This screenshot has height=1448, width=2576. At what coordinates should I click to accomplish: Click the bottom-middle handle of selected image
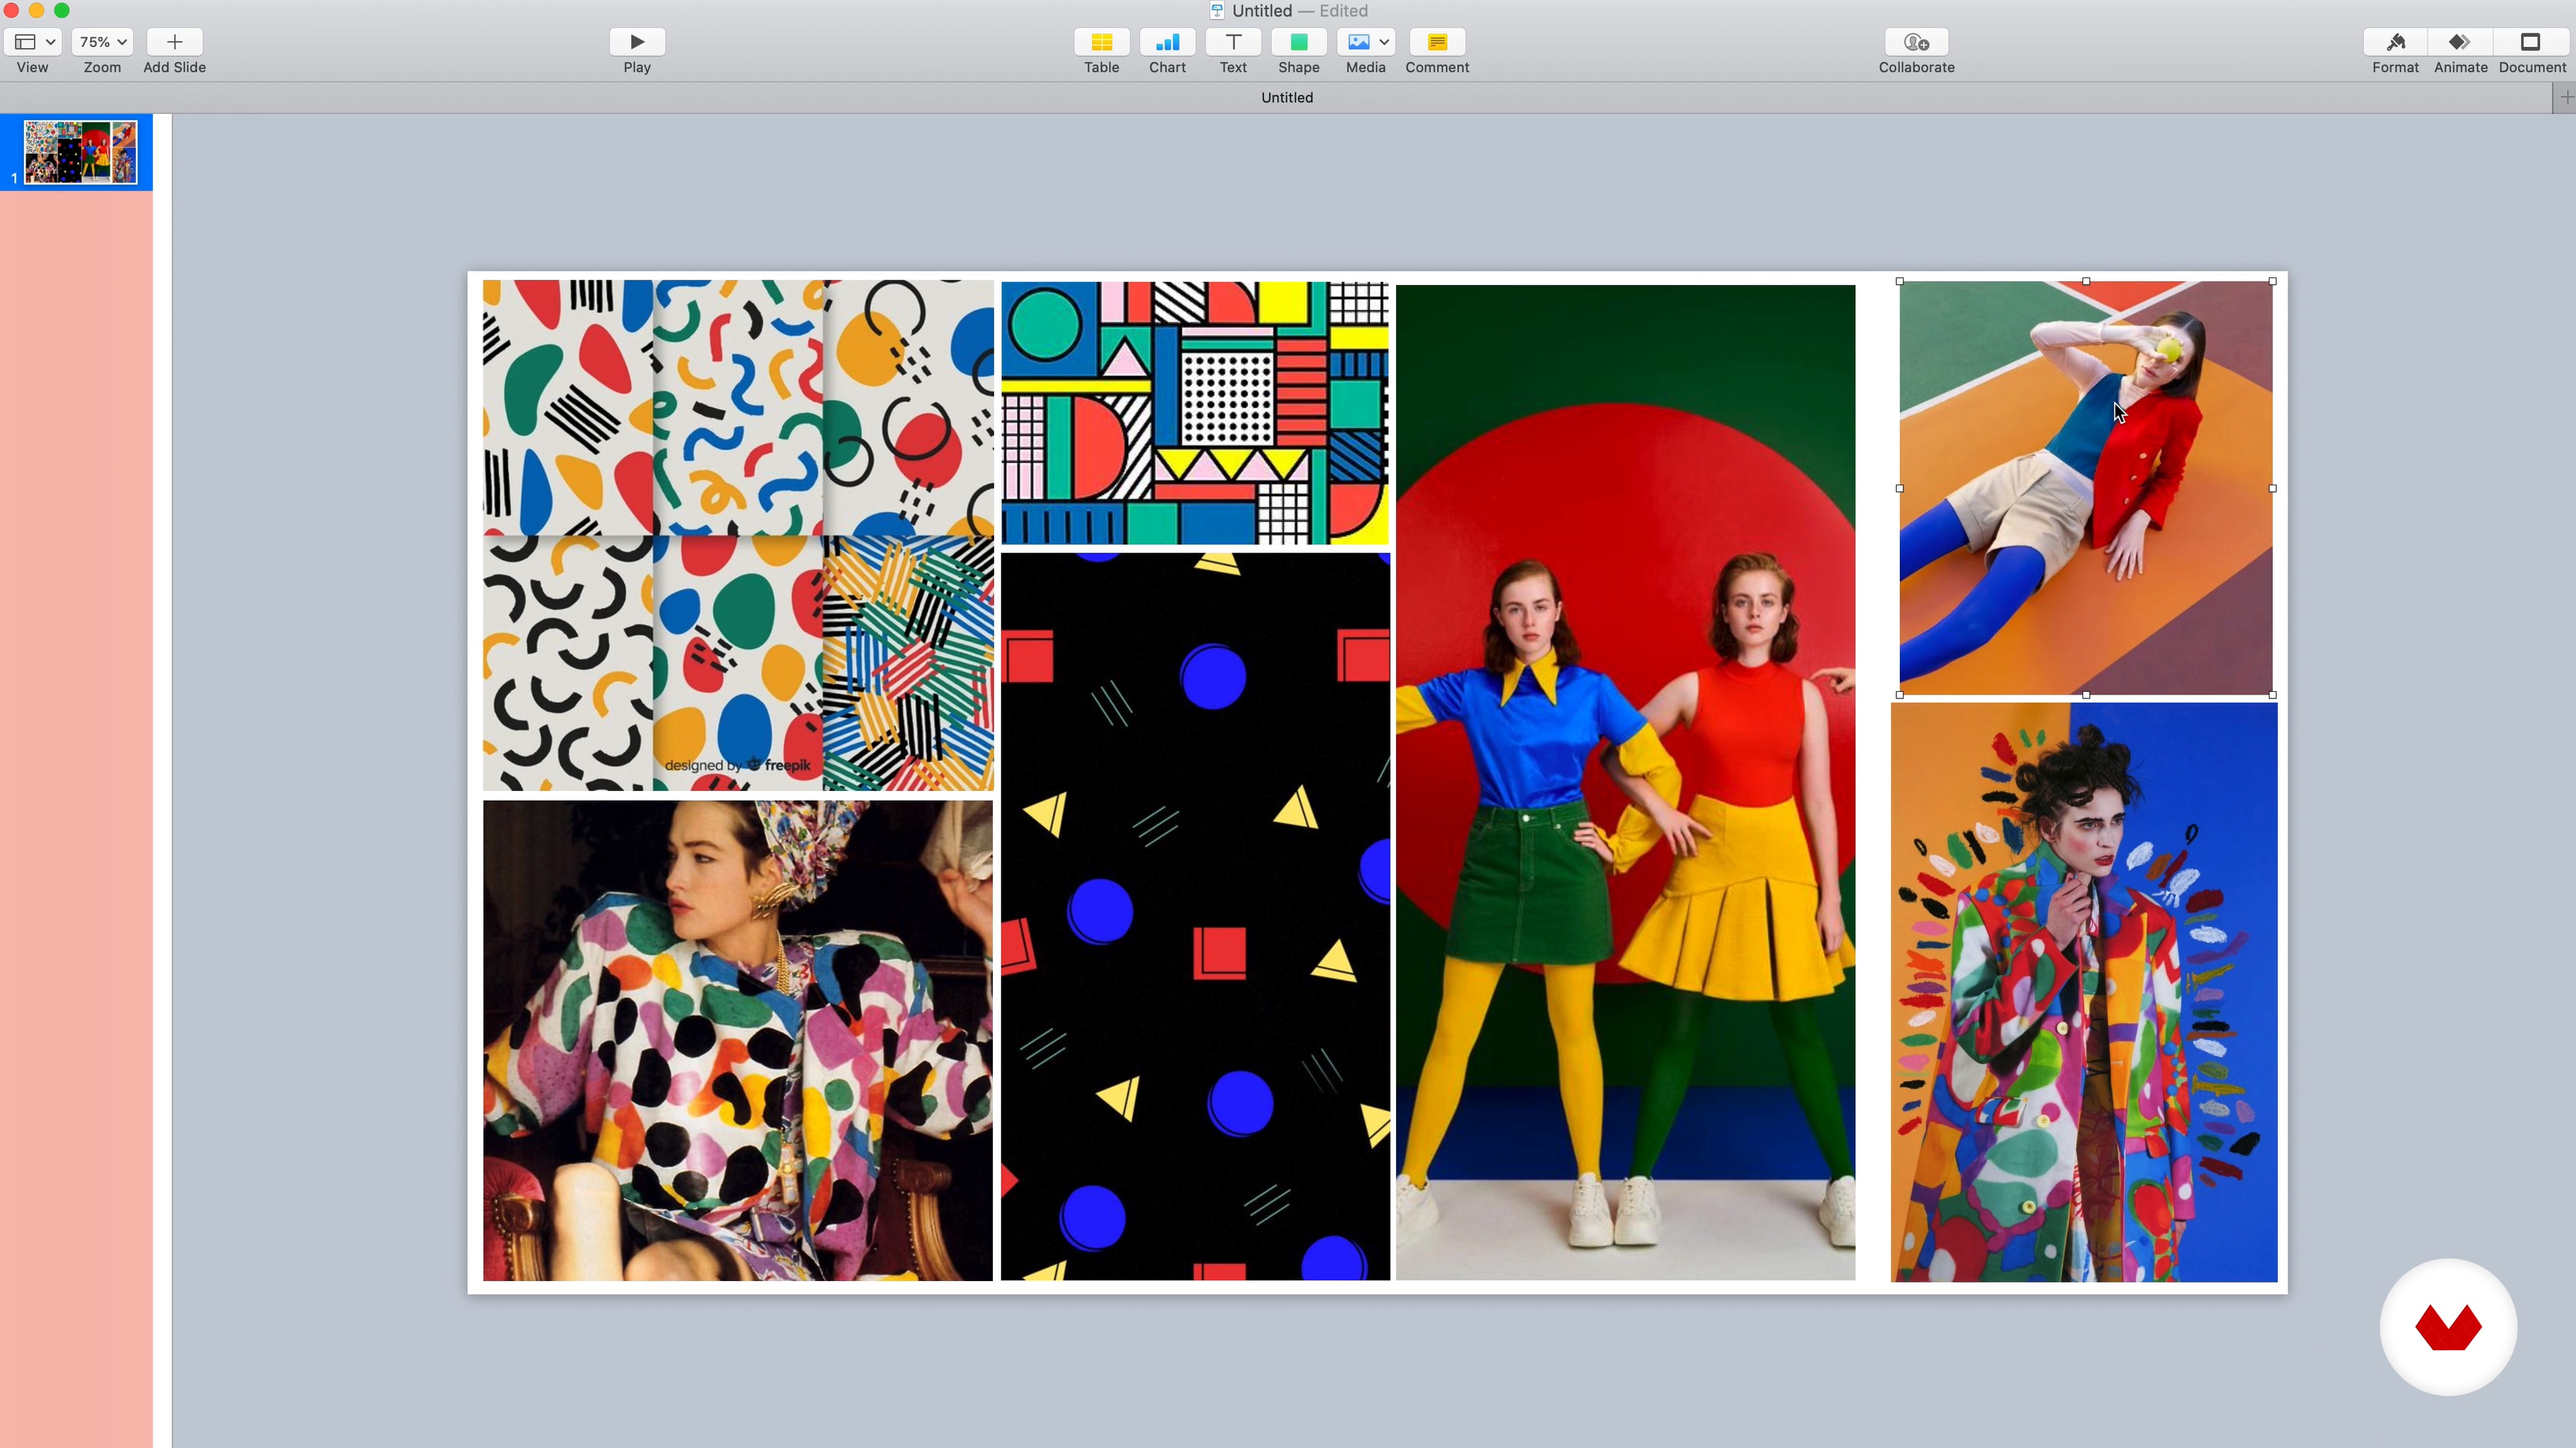tap(2086, 695)
